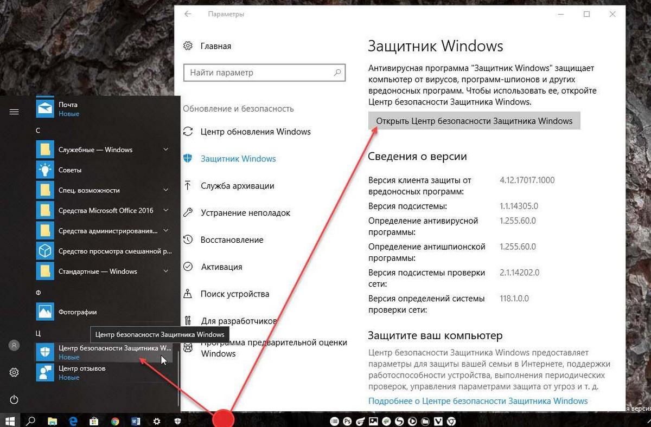Expand the Спец. возможности folder
The image size is (651, 427).
[x=104, y=190]
